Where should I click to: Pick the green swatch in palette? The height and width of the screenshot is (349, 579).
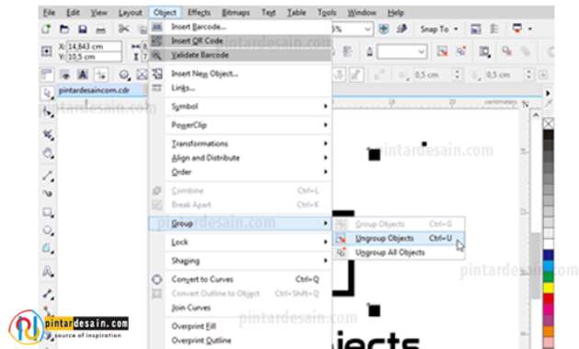click(549, 276)
